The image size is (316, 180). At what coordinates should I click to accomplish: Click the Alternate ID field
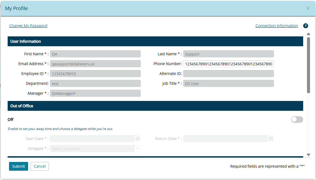[228, 74]
